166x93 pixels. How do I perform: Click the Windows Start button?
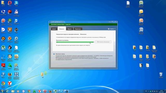click(x=2, y=91)
